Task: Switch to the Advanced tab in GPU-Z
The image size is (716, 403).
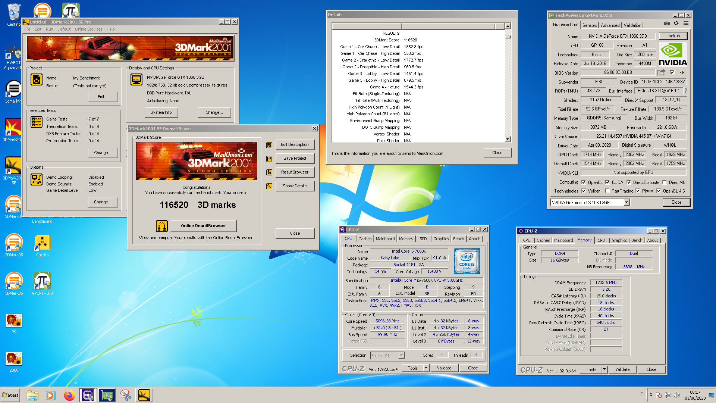Action: [x=610, y=25]
